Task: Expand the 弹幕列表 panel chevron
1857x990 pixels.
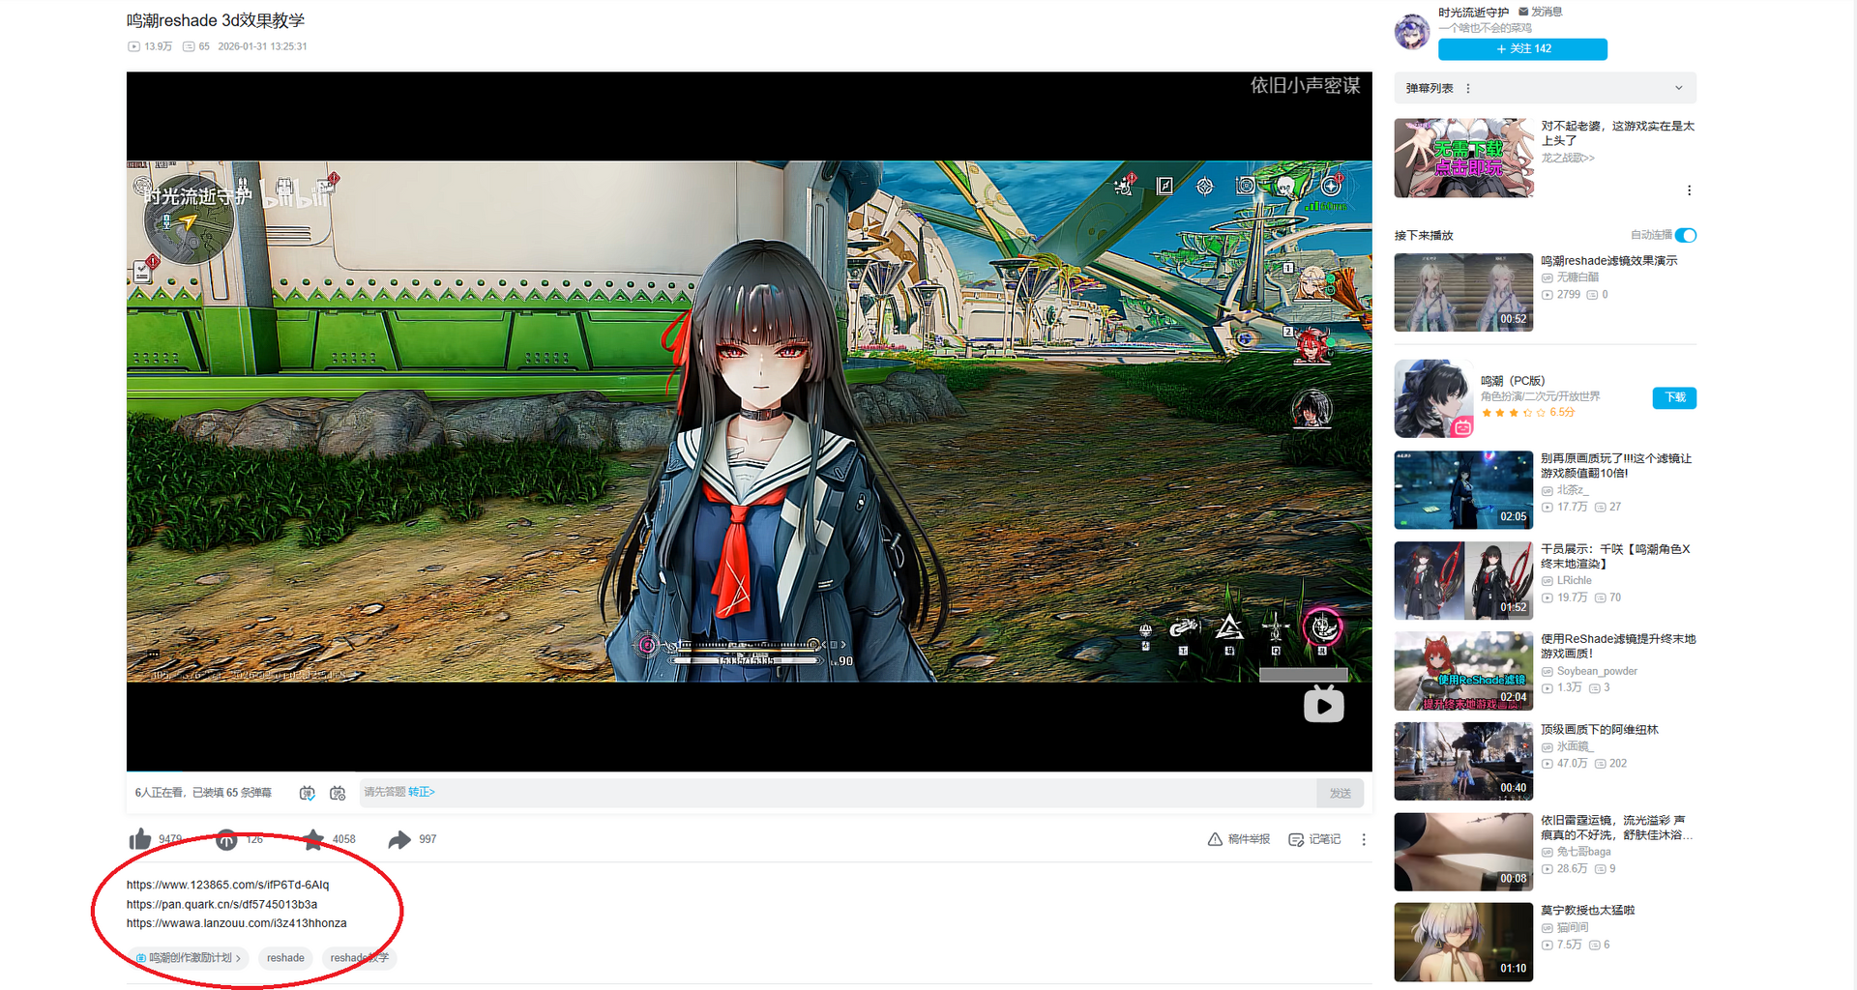Action: 1679,88
